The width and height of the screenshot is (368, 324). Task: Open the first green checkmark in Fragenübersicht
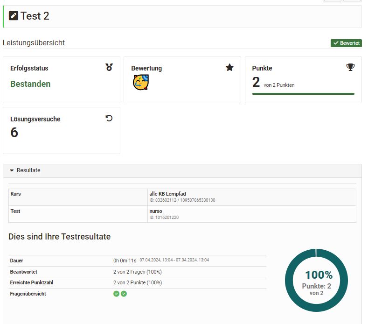pyautogui.click(x=116, y=294)
